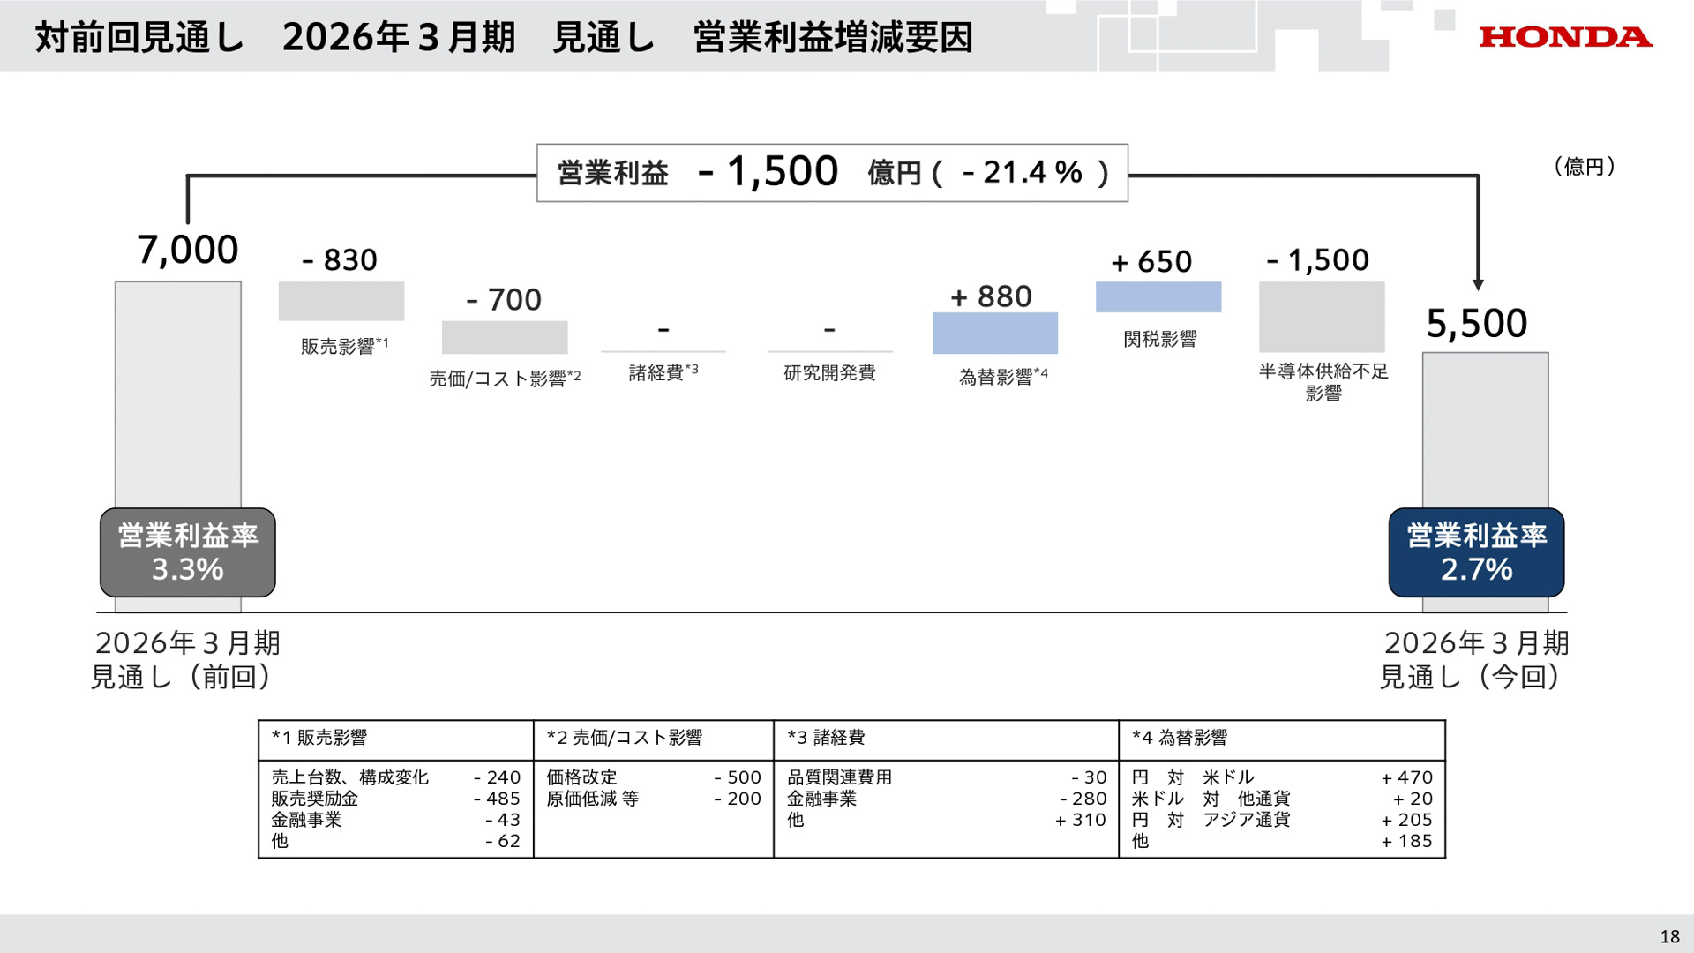
Task: Click the 営業利益率 2.7% badge
Action: (x=1476, y=552)
